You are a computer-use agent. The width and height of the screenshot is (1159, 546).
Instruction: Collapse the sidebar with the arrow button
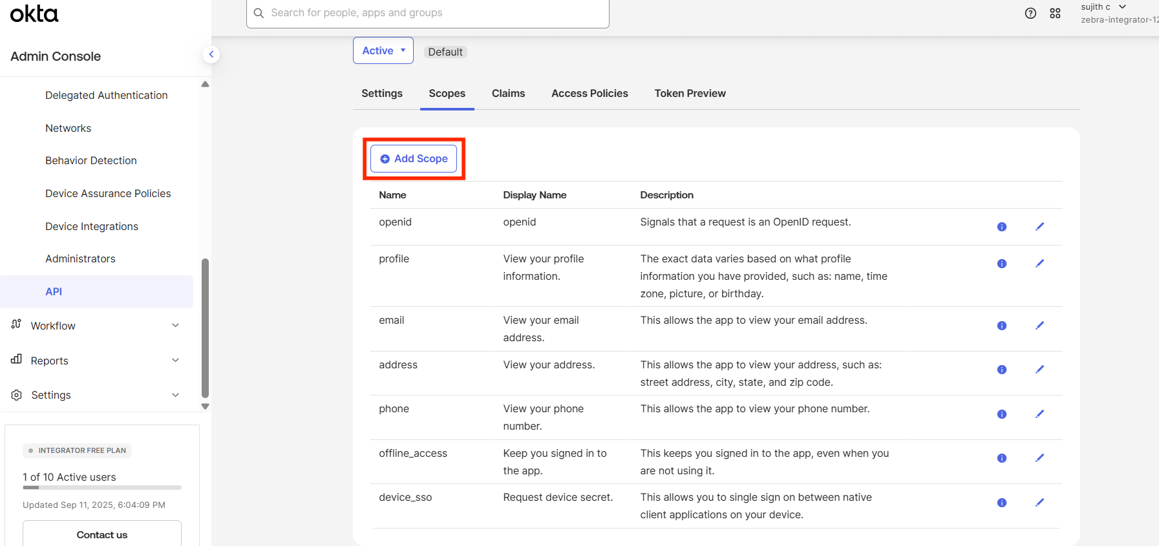tap(211, 55)
